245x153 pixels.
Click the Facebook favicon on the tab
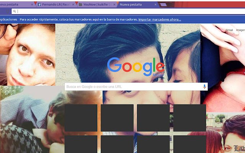point(39,5)
